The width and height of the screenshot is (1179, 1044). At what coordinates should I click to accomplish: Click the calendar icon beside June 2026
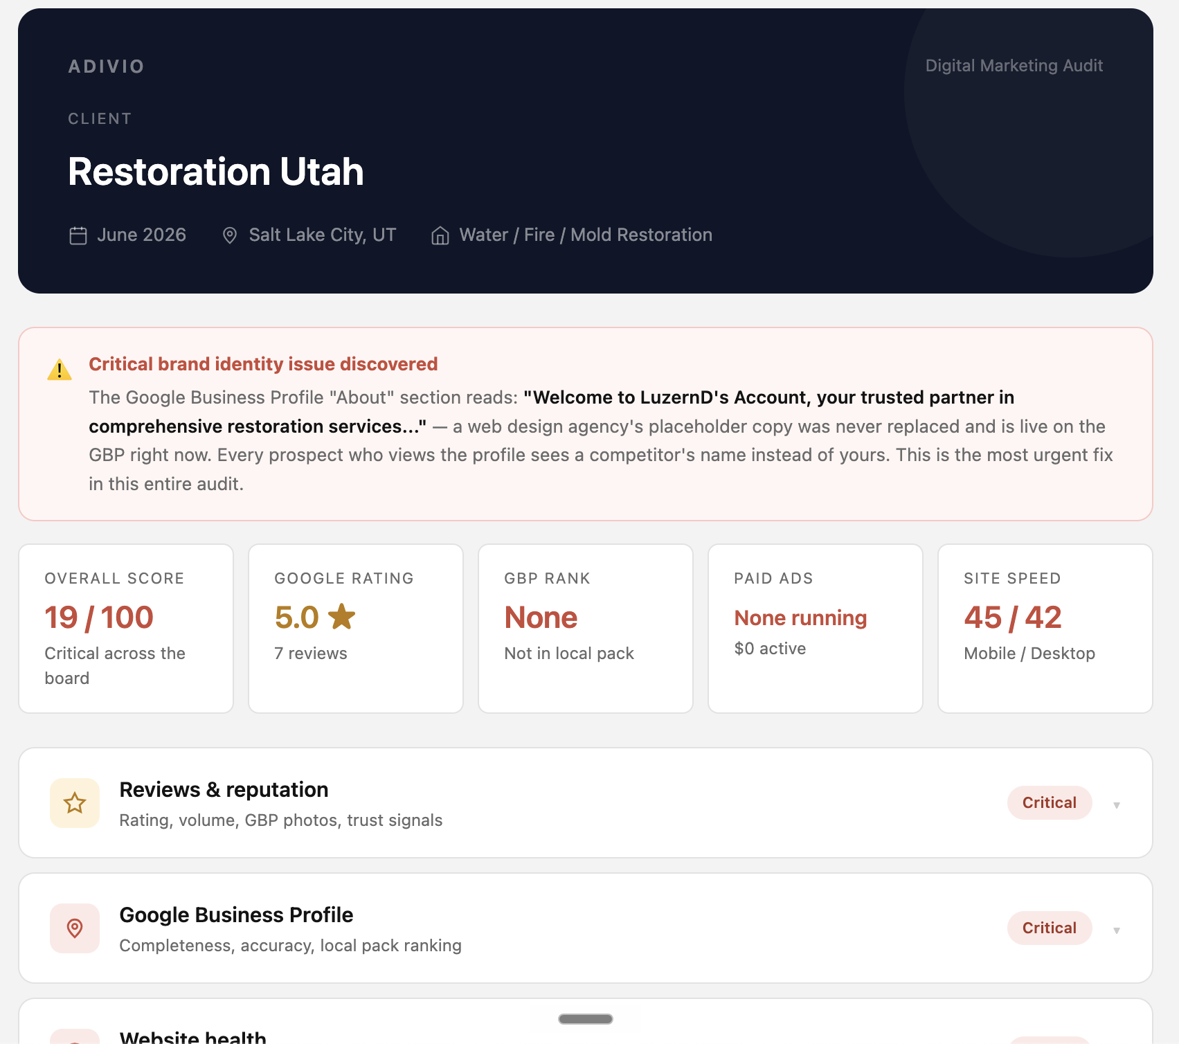[78, 235]
